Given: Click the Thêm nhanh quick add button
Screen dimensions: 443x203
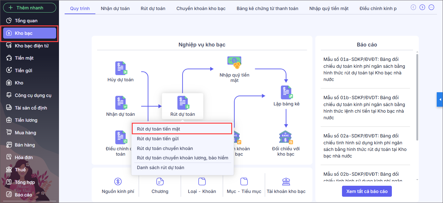Looking at the screenshot, I should point(29,8).
